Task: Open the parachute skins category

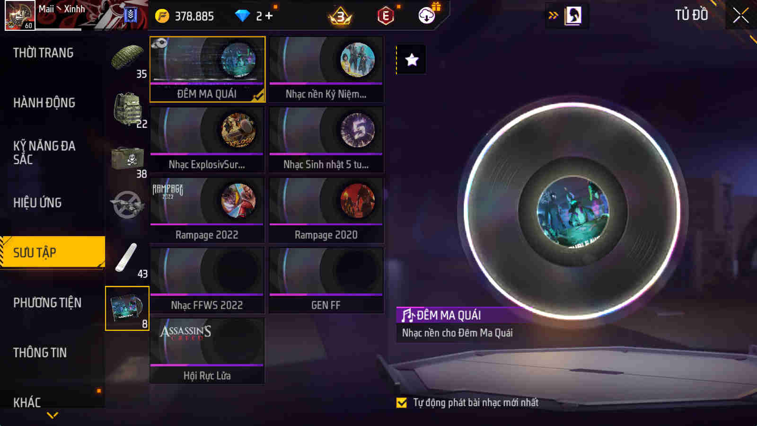Action: click(127, 59)
